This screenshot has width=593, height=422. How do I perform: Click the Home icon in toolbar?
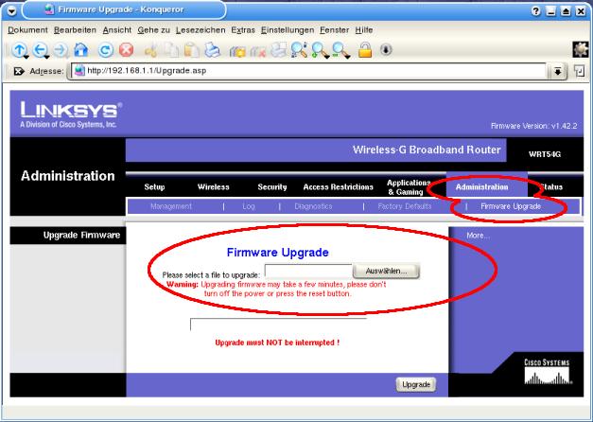81,50
